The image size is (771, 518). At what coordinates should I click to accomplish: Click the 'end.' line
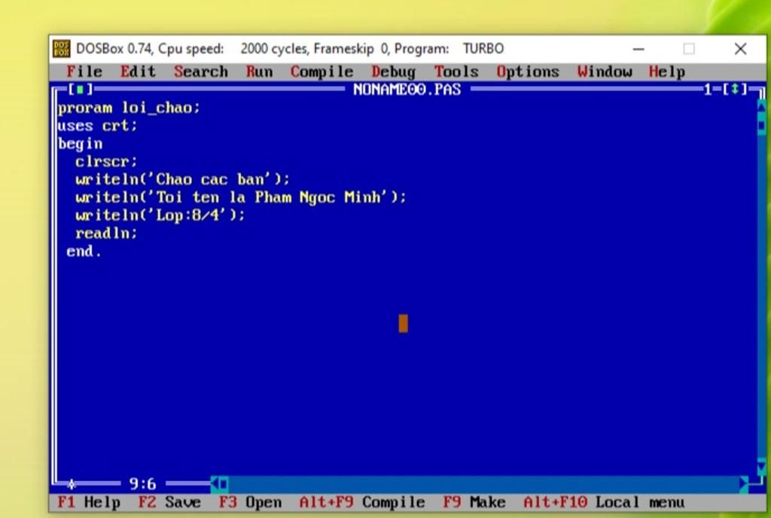click(84, 251)
